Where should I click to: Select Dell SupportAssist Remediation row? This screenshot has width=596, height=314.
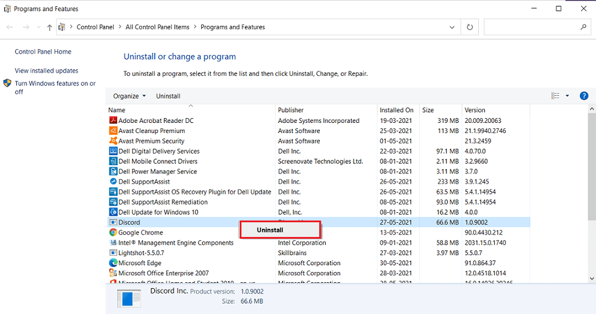(x=319, y=202)
